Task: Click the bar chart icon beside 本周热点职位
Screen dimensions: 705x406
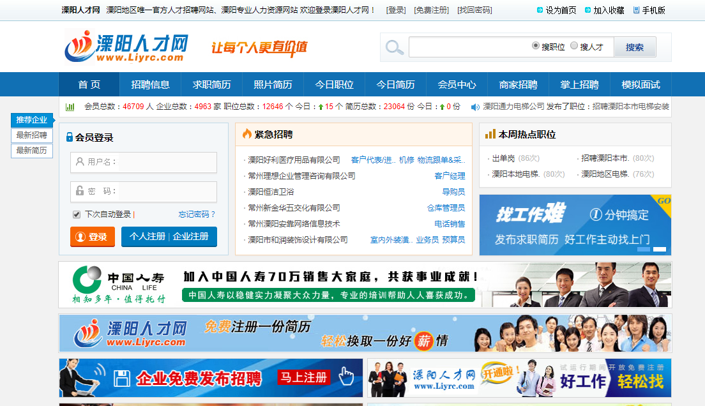Action: coord(490,134)
